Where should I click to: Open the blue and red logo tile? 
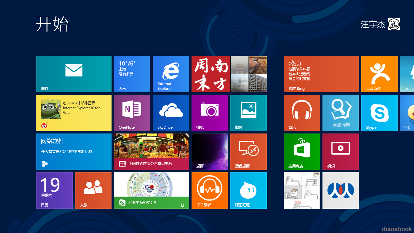[x=341, y=191]
